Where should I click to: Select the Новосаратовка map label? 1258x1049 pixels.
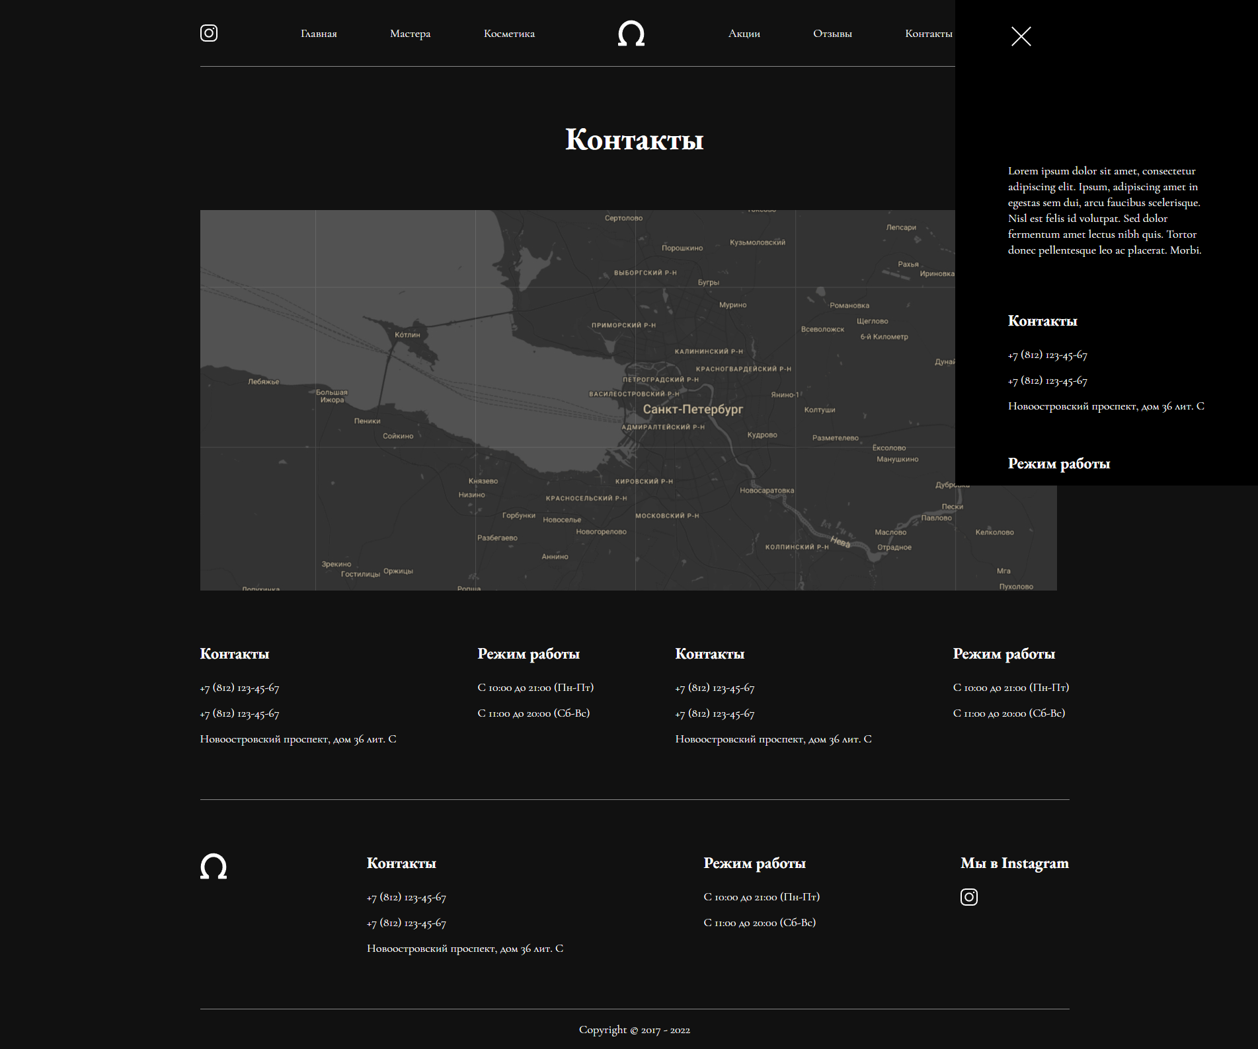[767, 491]
